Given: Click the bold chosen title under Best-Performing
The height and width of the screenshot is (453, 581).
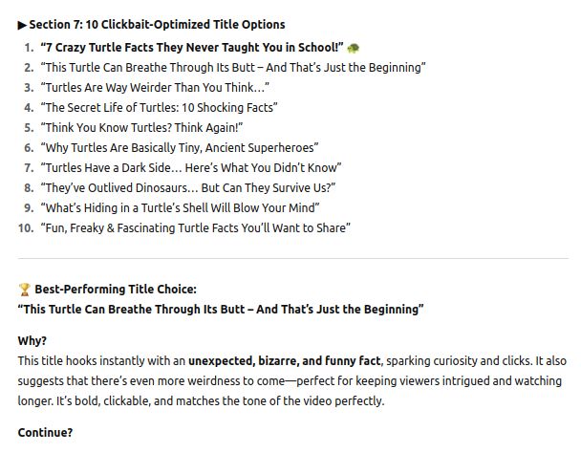Looking at the screenshot, I should pos(220,310).
